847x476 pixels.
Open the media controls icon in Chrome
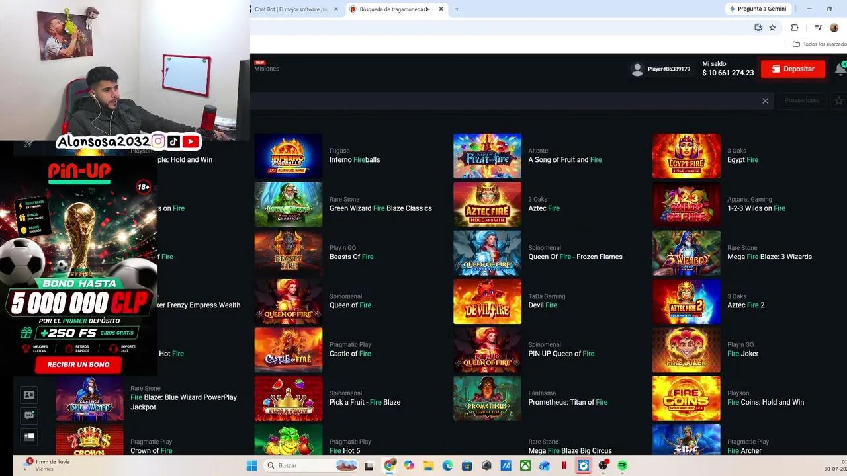point(819,28)
